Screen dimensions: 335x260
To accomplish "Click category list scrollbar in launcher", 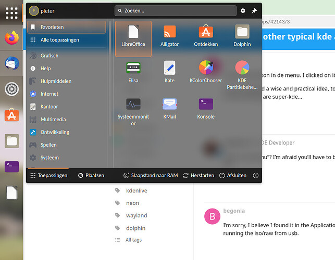I will click(110, 79).
